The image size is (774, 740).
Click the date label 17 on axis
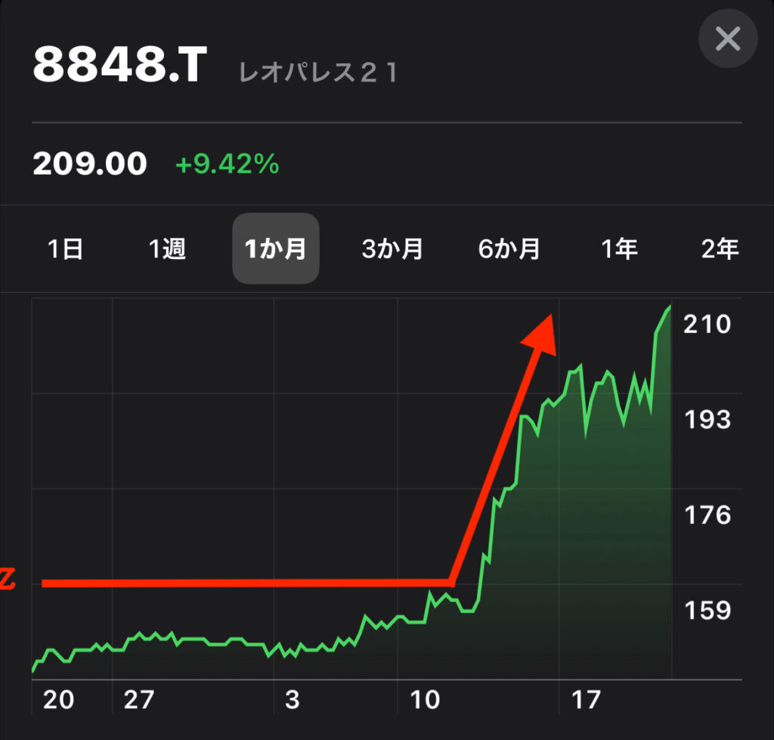pyautogui.click(x=585, y=700)
